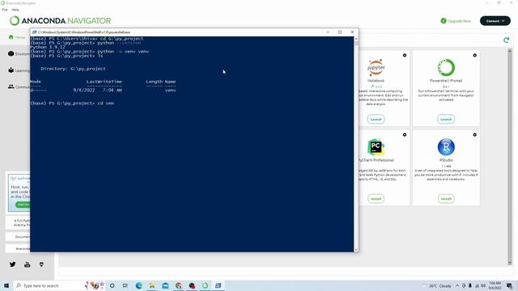Image resolution: width=518 pixels, height=291 pixels.
Task: Open File Explorer from taskbar
Action: pos(152,285)
